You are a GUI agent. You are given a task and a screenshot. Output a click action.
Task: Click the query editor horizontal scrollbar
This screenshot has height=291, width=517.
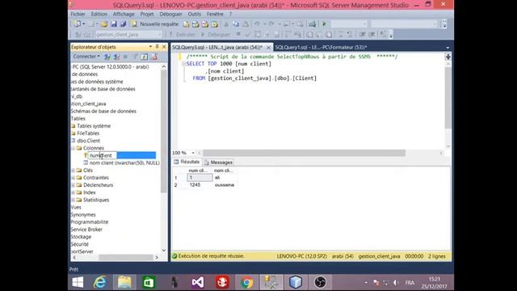click(x=304, y=153)
